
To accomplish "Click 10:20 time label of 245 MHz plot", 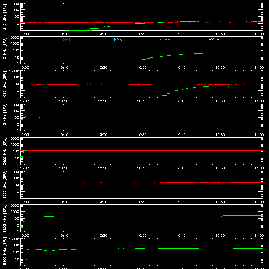I will pos(103,34).
